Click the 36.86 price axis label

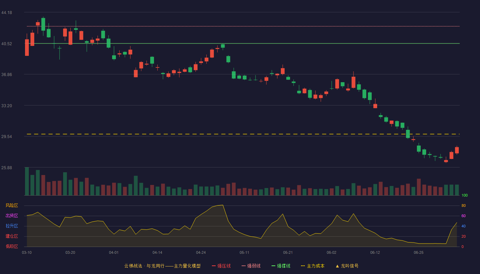(x=7, y=75)
